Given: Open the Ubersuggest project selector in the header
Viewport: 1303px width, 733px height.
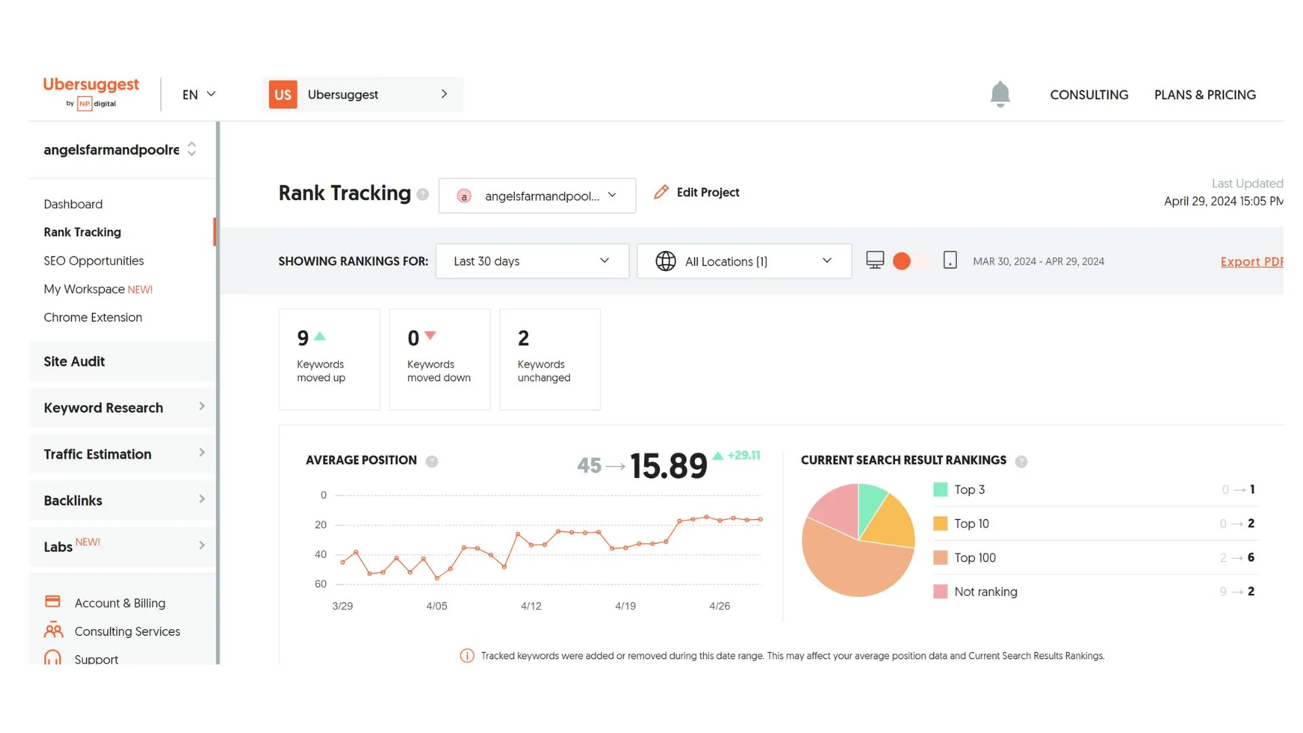Looking at the screenshot, I should click(x=362, y=94).
